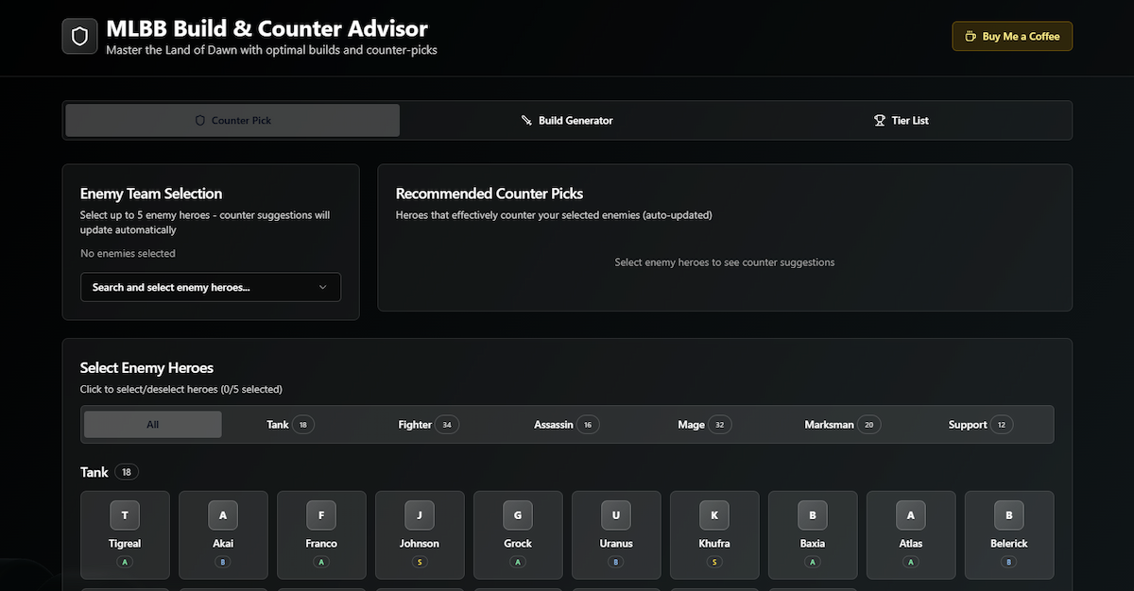1134x591 pixels.
Task: Click the S tier badge under Khufra
Action: pyautogui.click(x=714, y=562)
